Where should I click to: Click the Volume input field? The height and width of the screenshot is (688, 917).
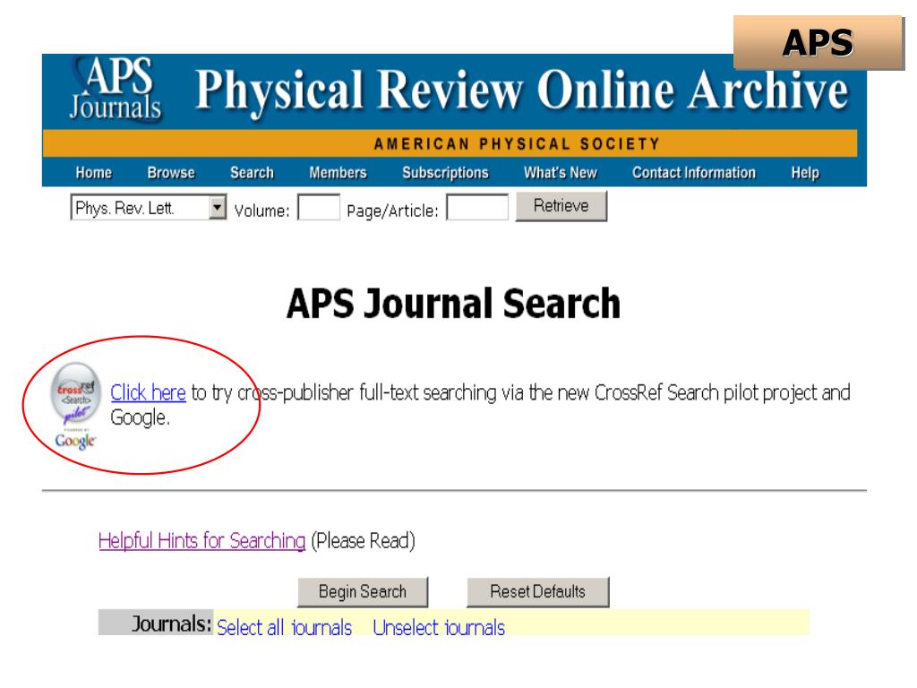click(319, 207)
